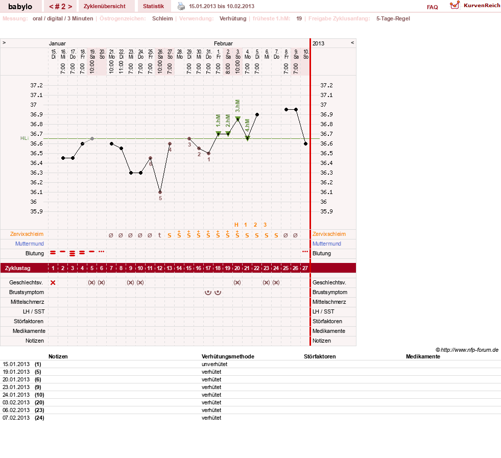Open the nfp-forum.de copyright link

point(467,350)
